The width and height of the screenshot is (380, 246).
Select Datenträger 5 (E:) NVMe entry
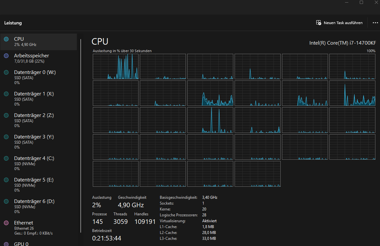point(39,185)
